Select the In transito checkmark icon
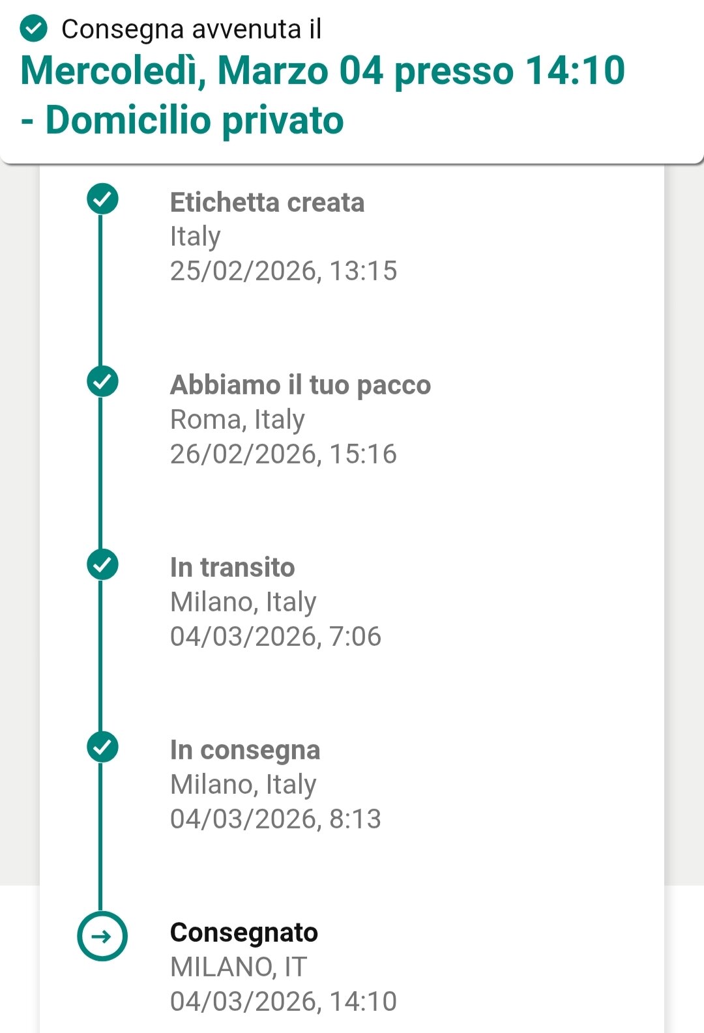 click(x=102, y=564)
